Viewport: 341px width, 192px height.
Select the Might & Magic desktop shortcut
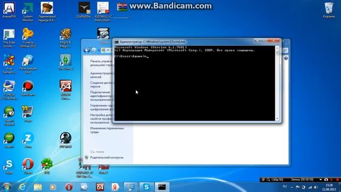pyautogui.click(x=66, y=38)
